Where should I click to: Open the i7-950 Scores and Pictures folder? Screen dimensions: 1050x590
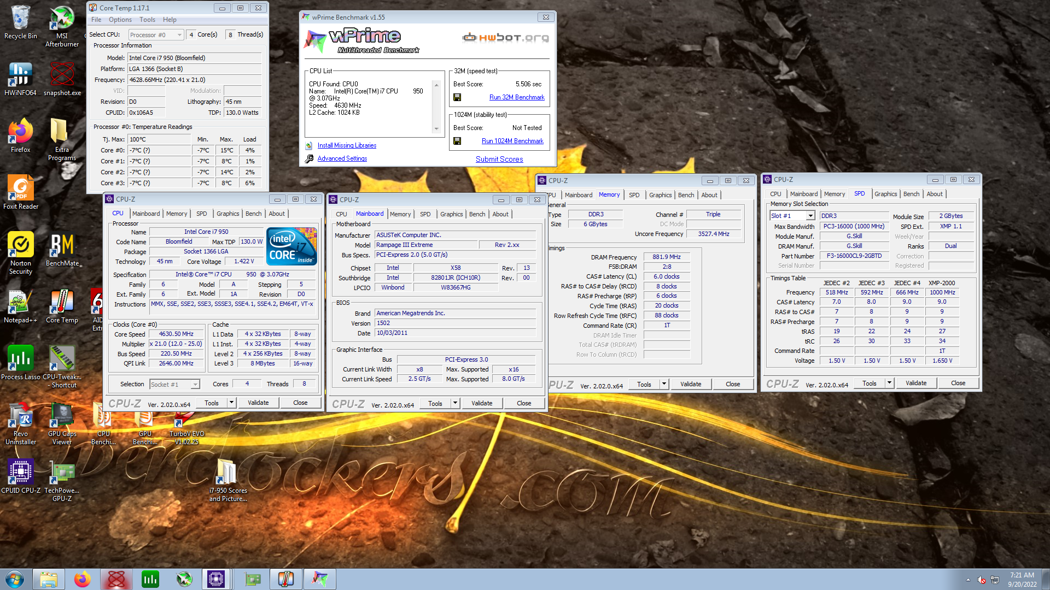pyautogui.click(x=228, y=480)
